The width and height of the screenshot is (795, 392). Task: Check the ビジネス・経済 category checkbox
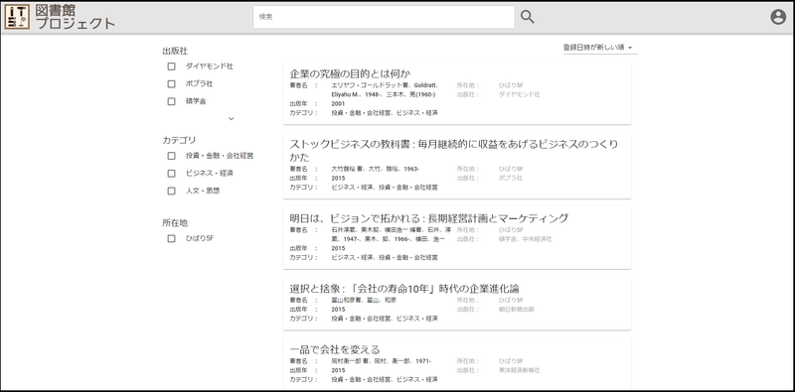click(171, 174)
